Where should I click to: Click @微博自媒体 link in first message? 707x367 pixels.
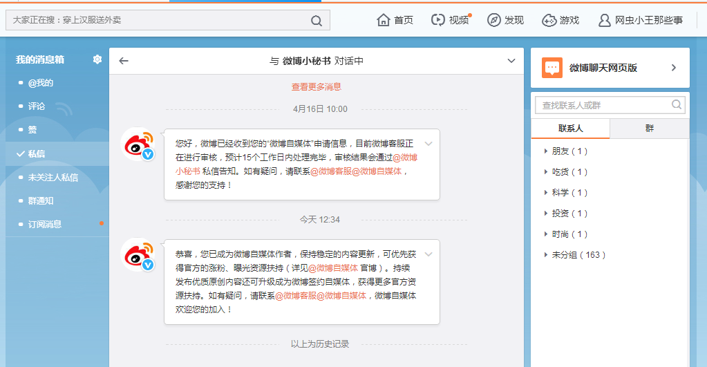click(x=377, y=171)
